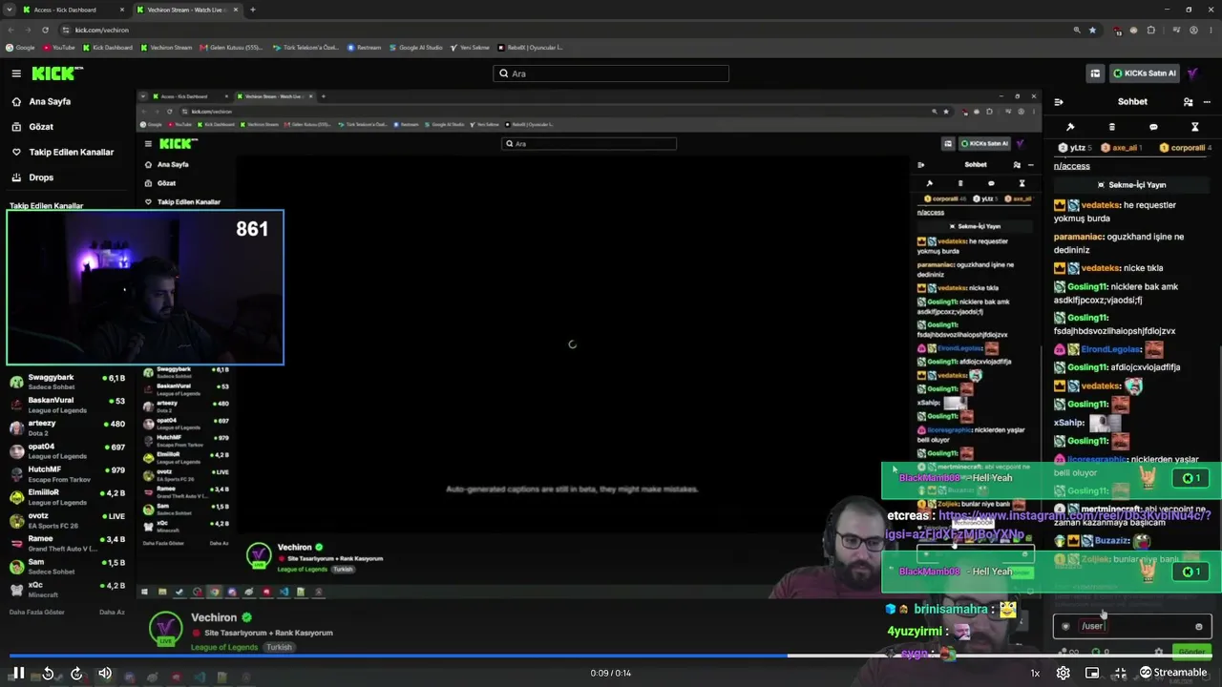Screen dimensions: 1222x687
Task: Go back in browser history
Action: click(x=11, y=30)
